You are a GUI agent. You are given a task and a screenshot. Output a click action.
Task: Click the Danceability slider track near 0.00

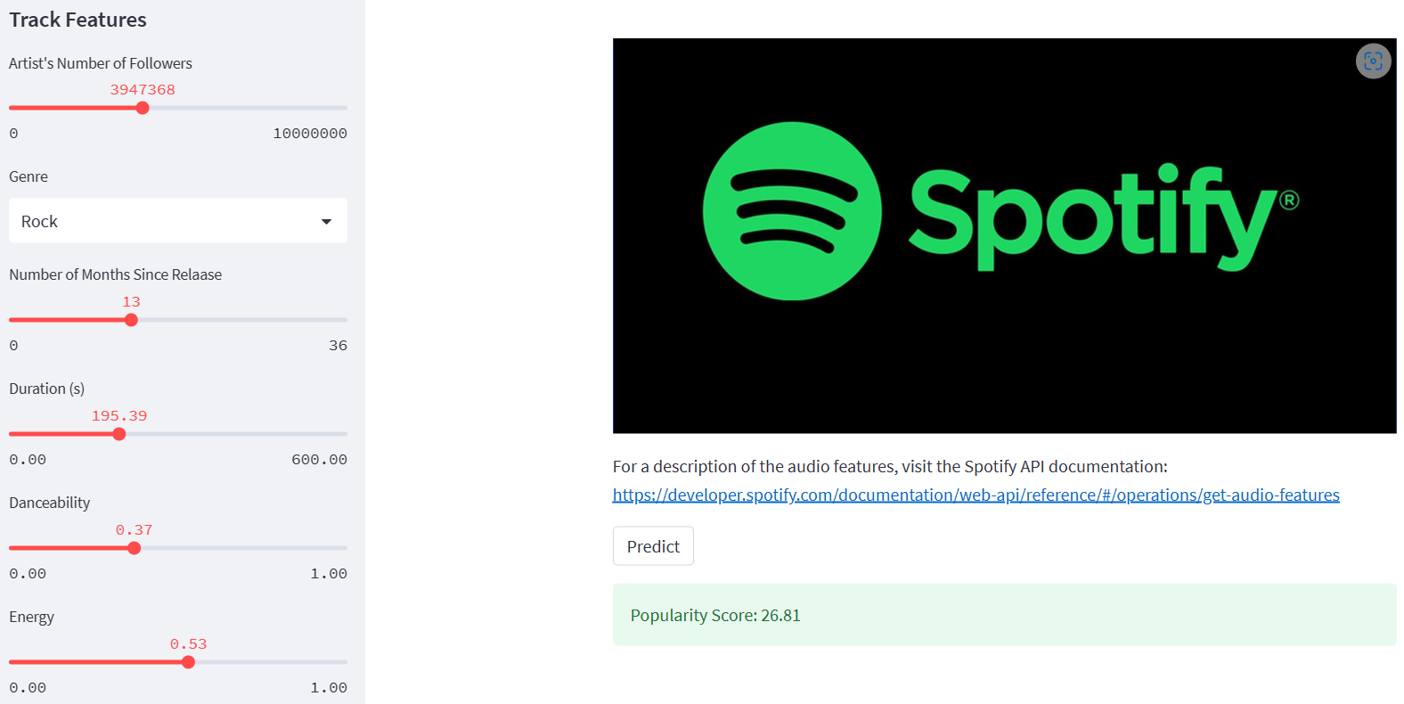click(18, 548)
